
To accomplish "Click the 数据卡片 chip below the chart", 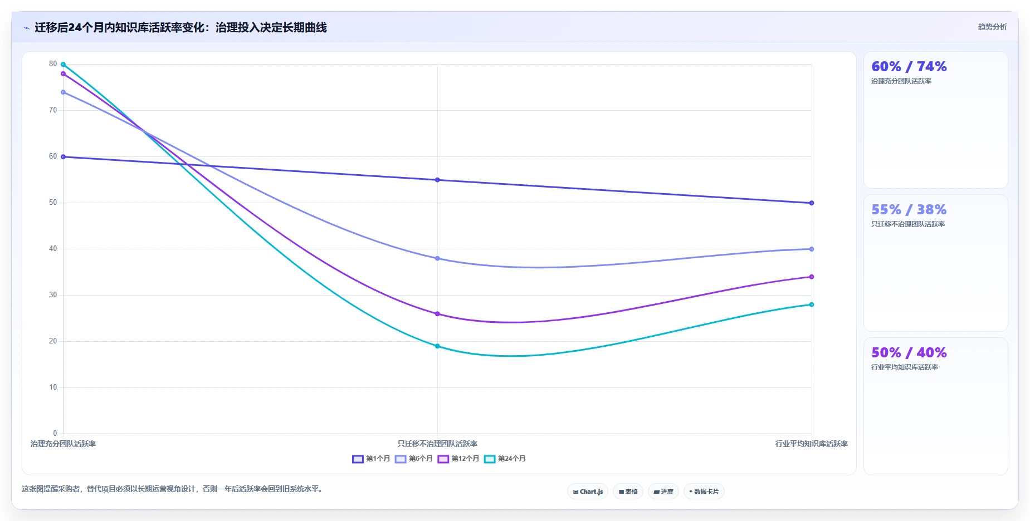I will click(704, 491).
